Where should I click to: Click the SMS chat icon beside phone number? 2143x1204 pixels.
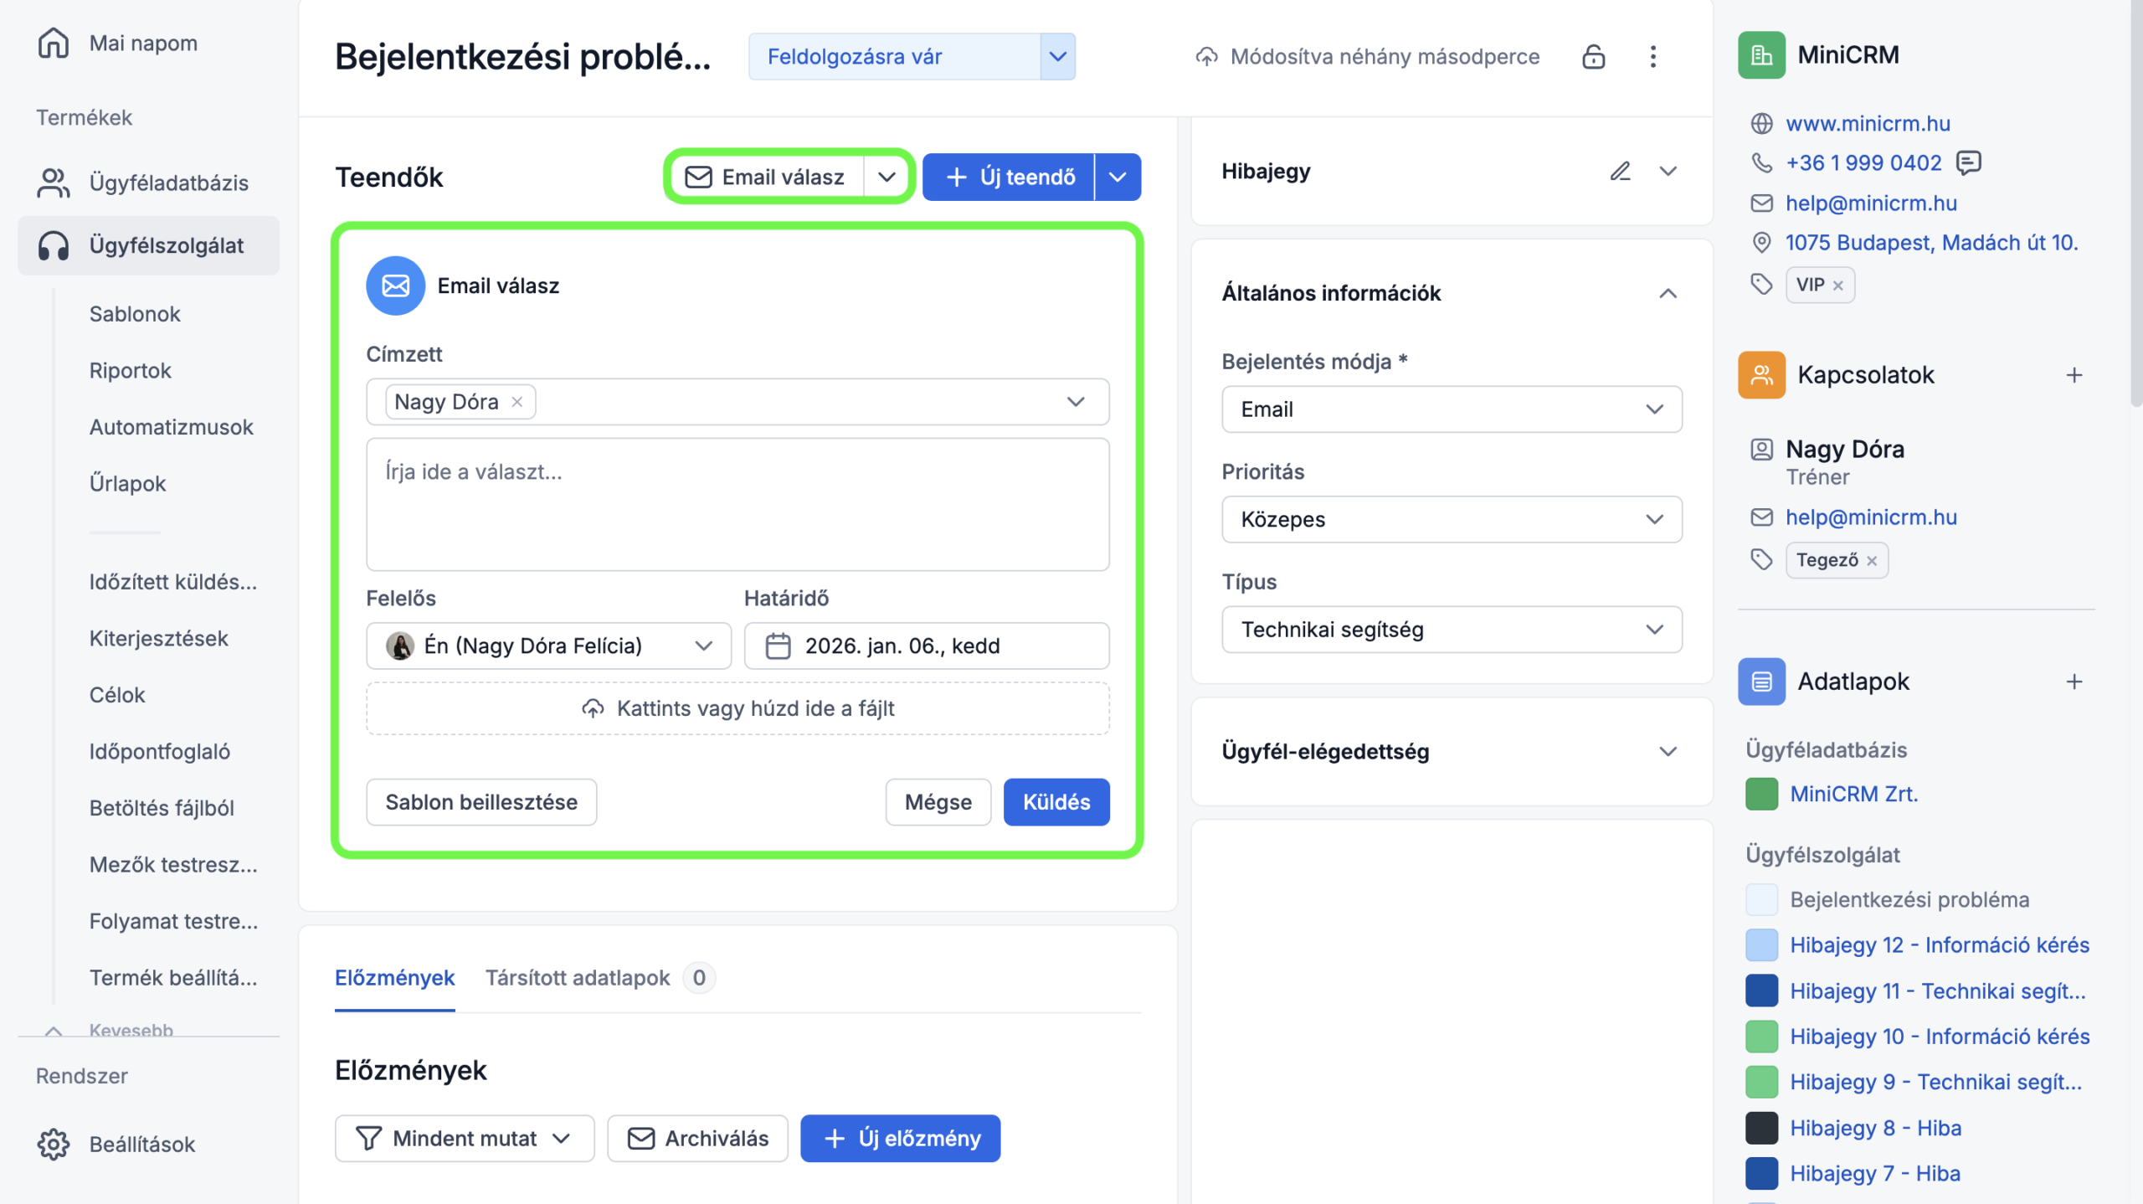(x=1968, y=162)
